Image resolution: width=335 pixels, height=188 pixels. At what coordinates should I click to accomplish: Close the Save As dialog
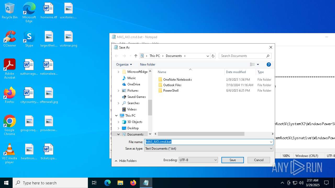(x=271, y=47)
